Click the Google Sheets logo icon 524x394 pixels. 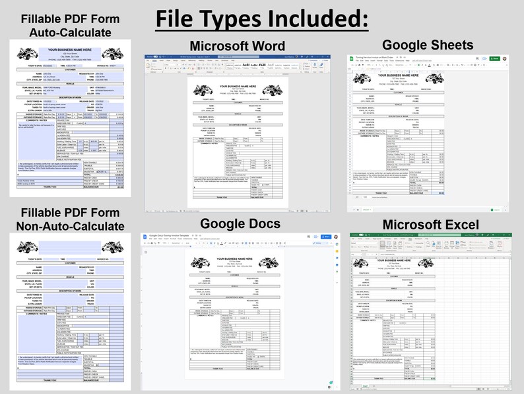tap(352, 59)
